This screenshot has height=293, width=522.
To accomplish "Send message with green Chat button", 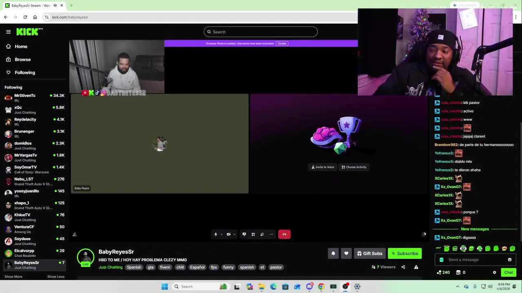I will coord(509,273).
